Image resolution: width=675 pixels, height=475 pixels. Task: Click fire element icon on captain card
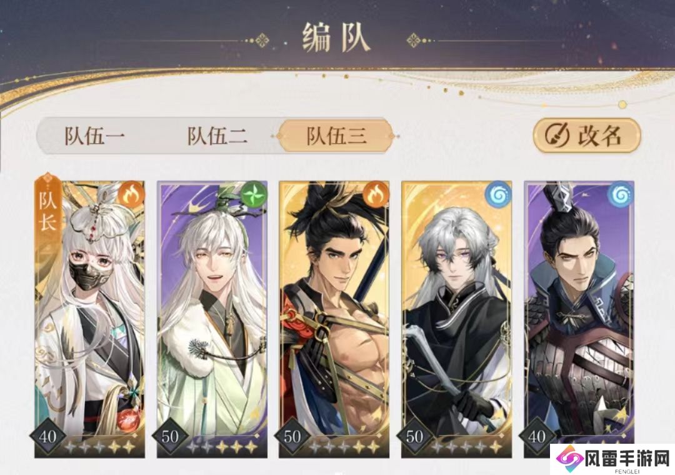[131, 194]
